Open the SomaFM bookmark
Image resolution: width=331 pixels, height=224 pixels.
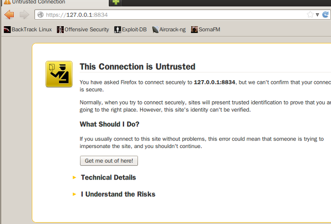[x=205, y=29]
